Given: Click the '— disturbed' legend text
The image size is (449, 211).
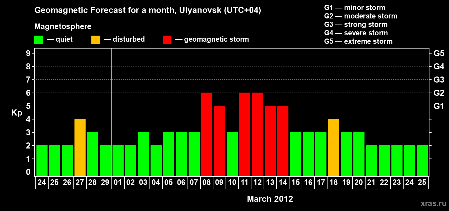Looking at the screenshot, I should pyautogui.click(x=124, y=39).
